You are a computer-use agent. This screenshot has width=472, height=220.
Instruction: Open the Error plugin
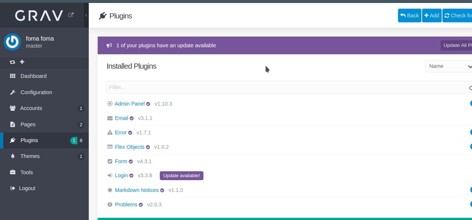pyautogui.click(x=121, y=133)
